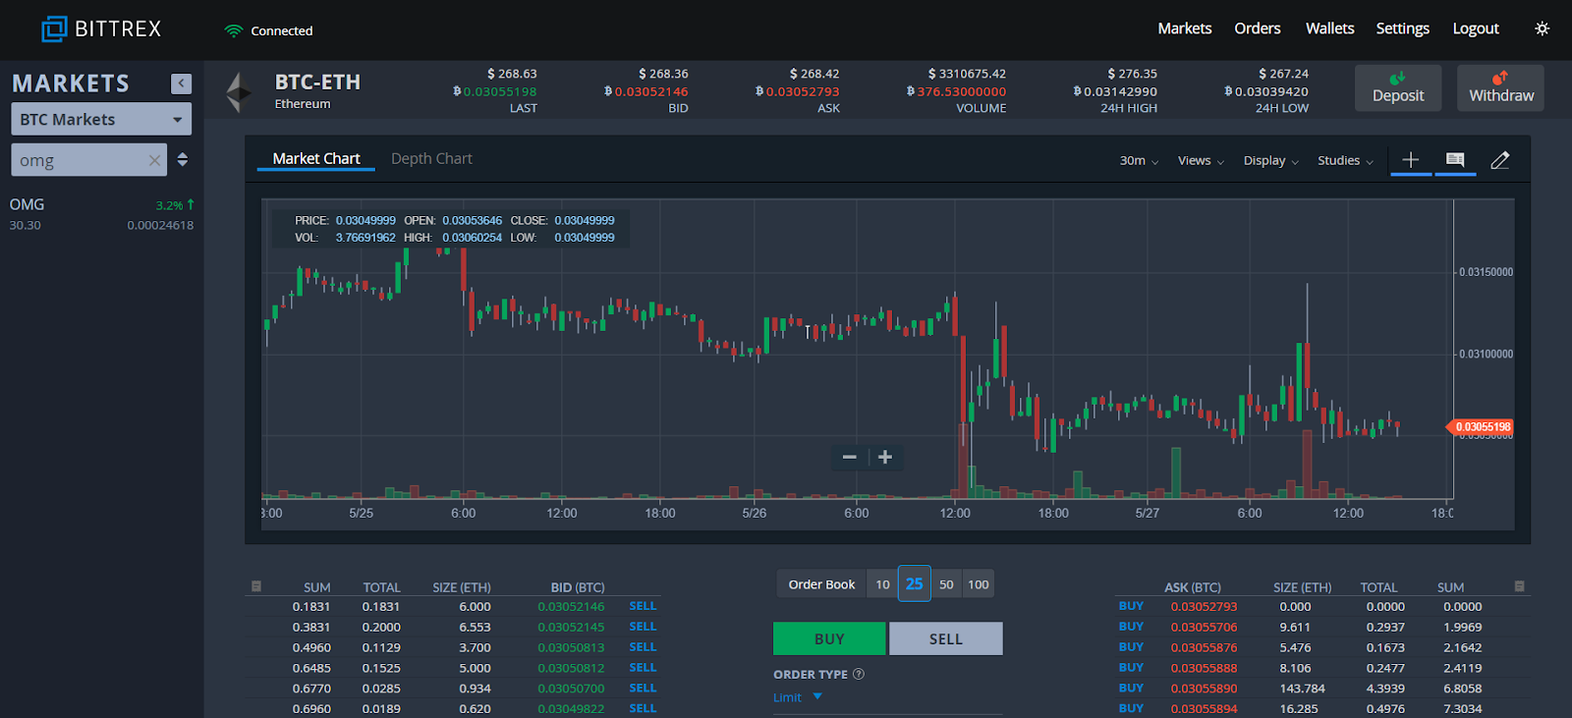The height and width of the screenshot is (718, 1572).
Task: Open the Wallets menu
Action: (x=1329, y=28)
